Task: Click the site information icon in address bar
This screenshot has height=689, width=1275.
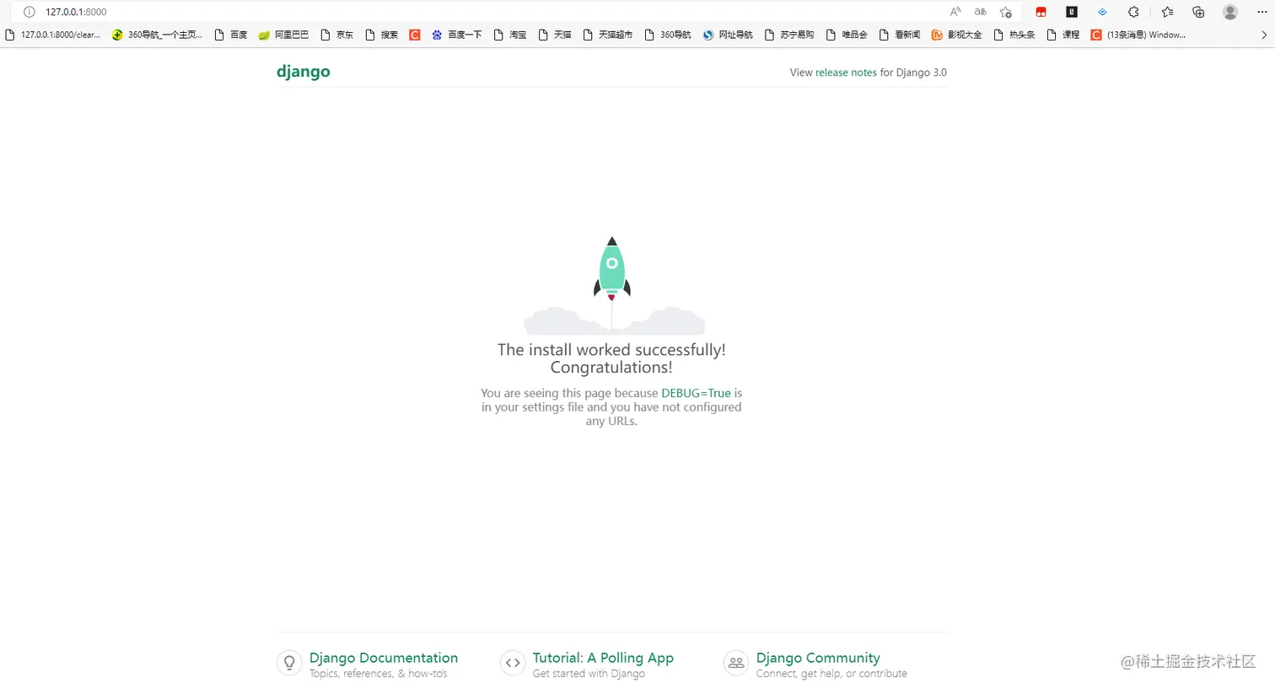Action: [x=29, y=12]
